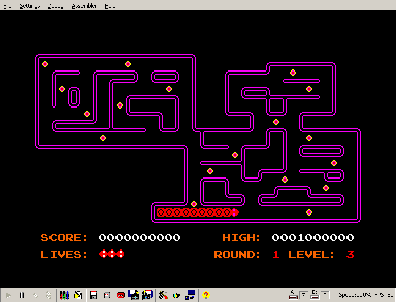This screenshot has height=303, width=396.
Task: Open the Assembler menu
Action: click(85, 6)
